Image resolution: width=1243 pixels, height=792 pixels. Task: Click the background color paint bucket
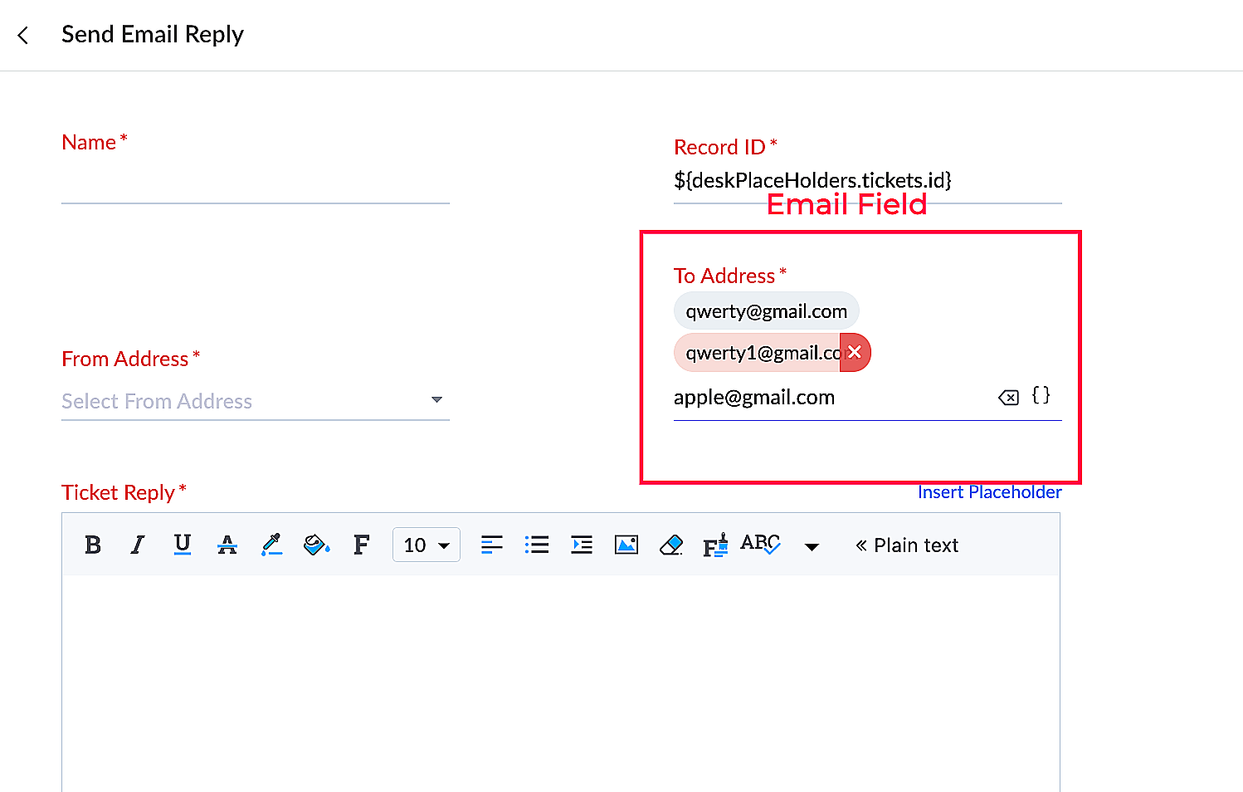(316, 545)
